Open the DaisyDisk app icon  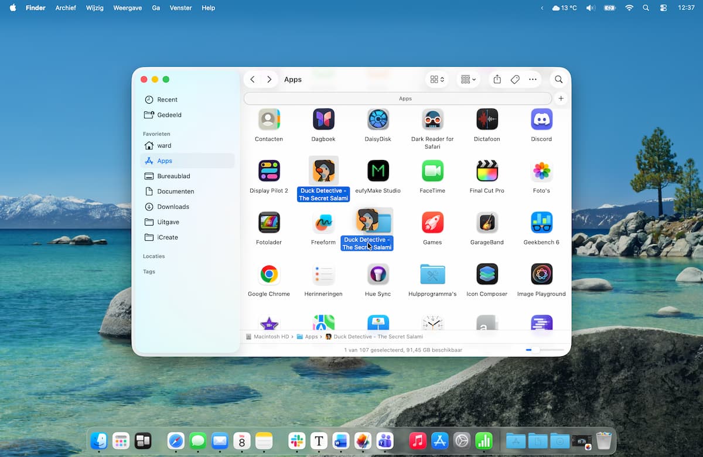(x=378, y=120)
